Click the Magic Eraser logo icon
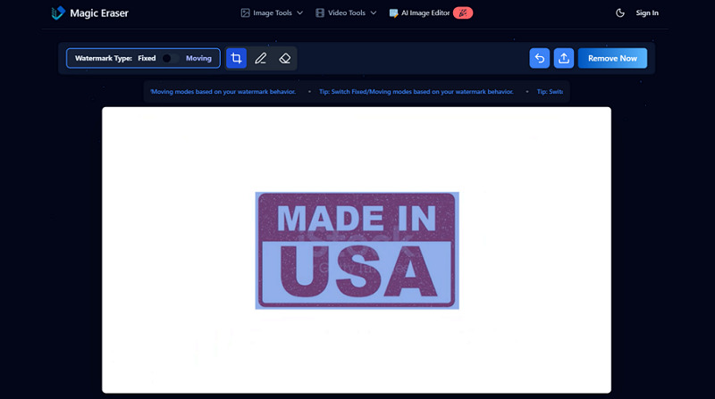The height and width of the screenshot is (399, 715). coord(58,12)
